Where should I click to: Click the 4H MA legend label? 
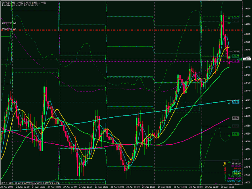(237, 171)
